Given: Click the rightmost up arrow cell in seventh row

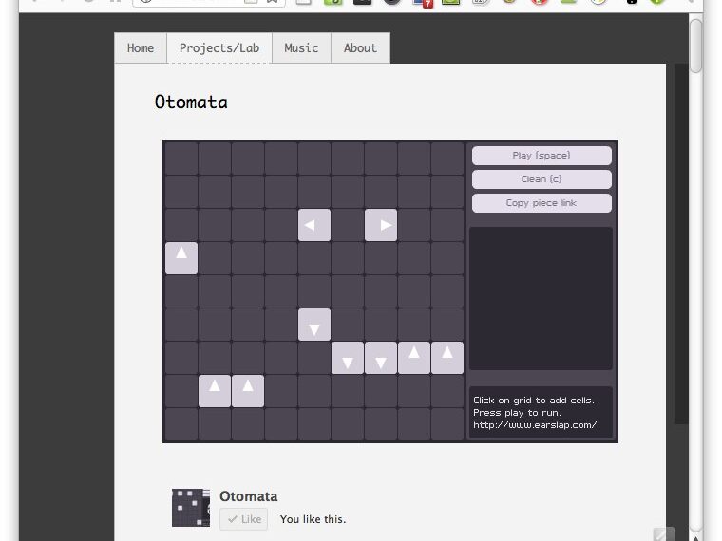Looking at the screenshot, I should tap(447, 358).
